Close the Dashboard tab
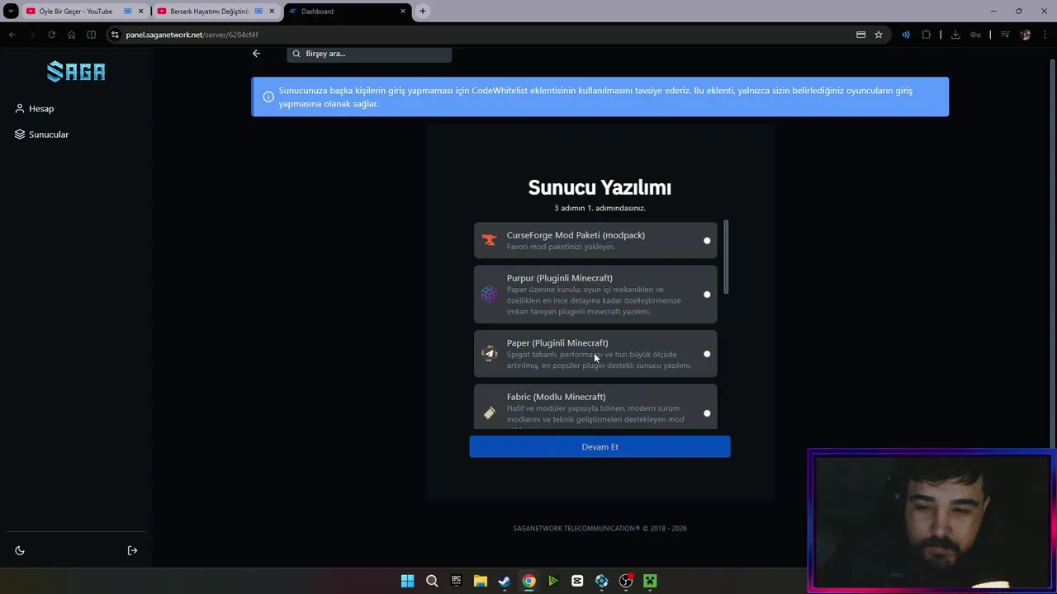 403,12
